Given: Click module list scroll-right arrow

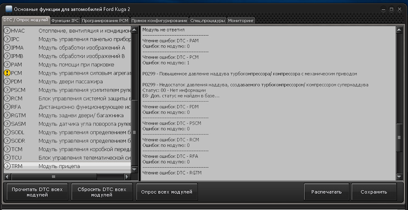Looking at the screenshot, I should click(127, 177).
